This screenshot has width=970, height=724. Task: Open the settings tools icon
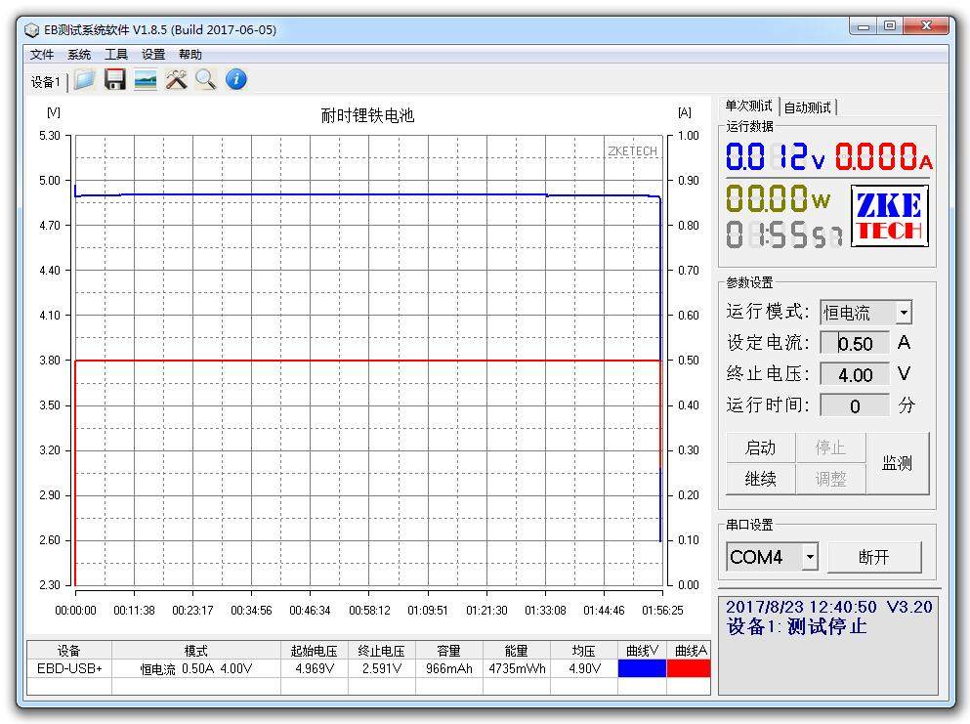click(x=176, y=80)
